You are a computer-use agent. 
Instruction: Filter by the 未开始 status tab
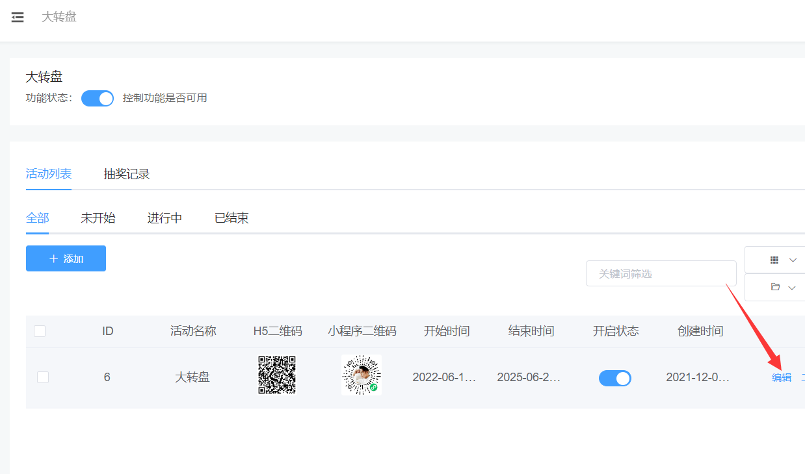pyautogui.click(x=98, y=218)
